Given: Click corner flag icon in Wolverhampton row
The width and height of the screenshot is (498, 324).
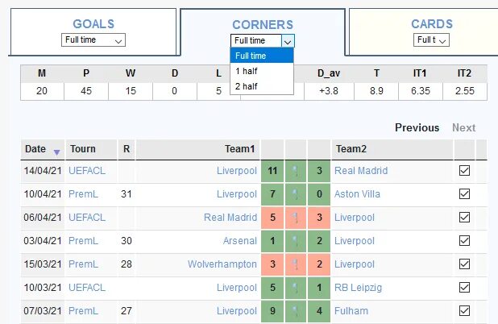Looking at the screenshot, I should tap(296, 264).
